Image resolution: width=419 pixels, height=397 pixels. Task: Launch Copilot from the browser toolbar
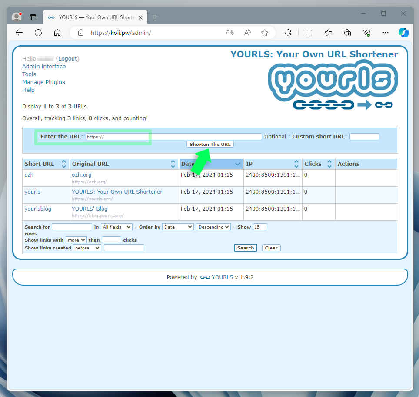(x=403, y=33)
